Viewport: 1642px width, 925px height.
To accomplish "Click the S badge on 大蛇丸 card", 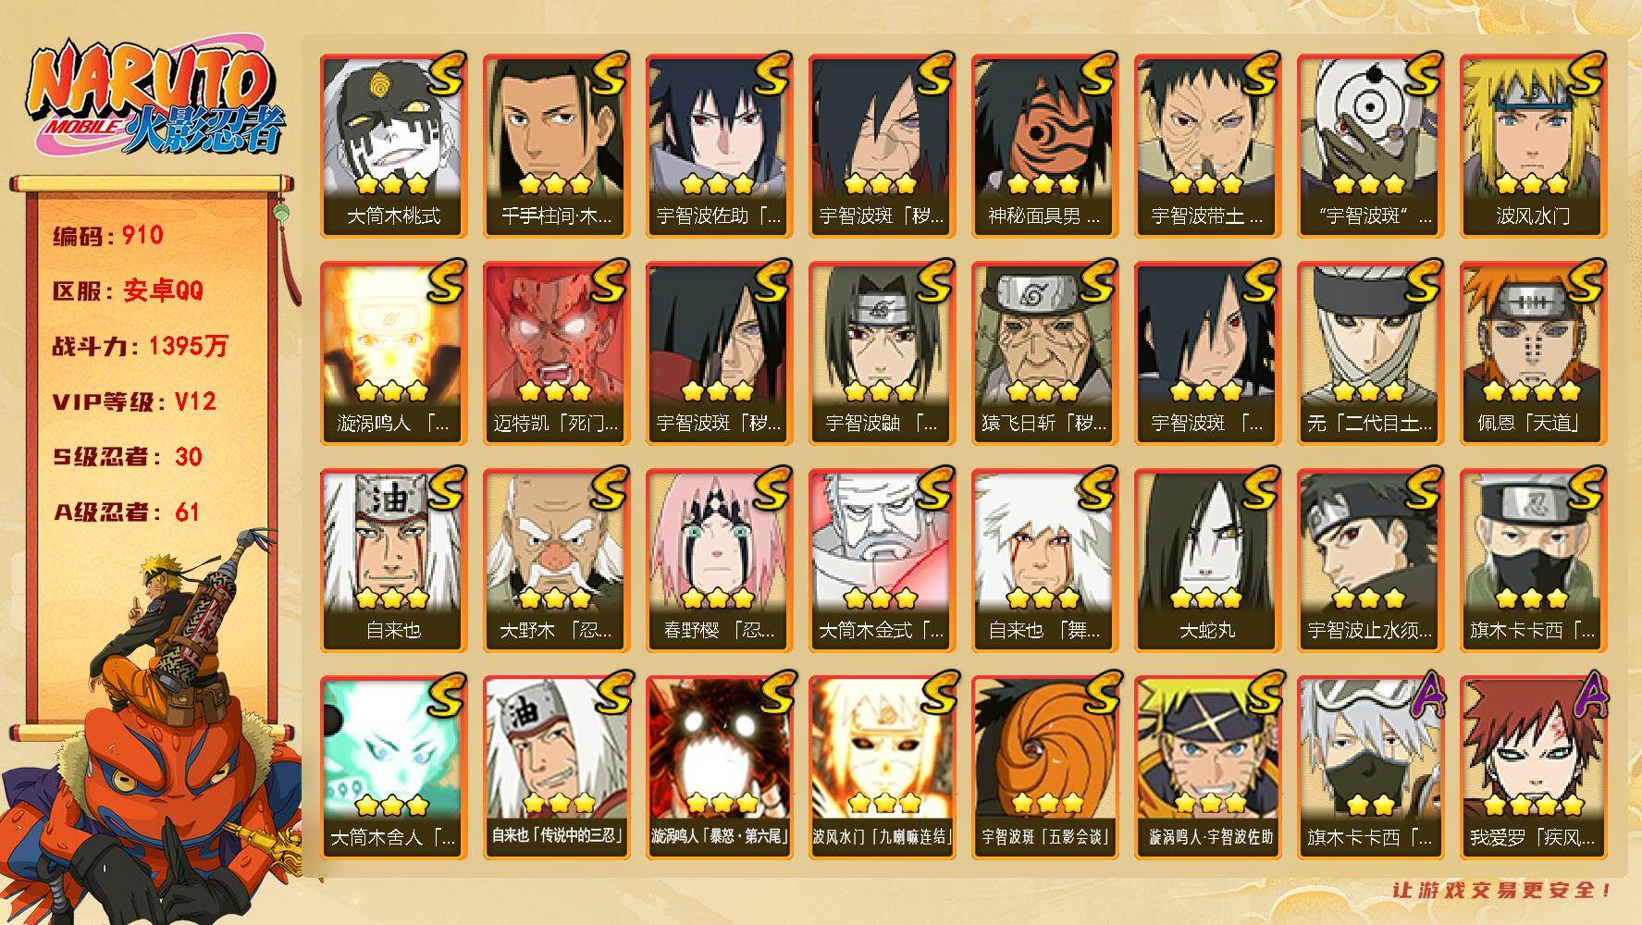I will pos(1258,488).
